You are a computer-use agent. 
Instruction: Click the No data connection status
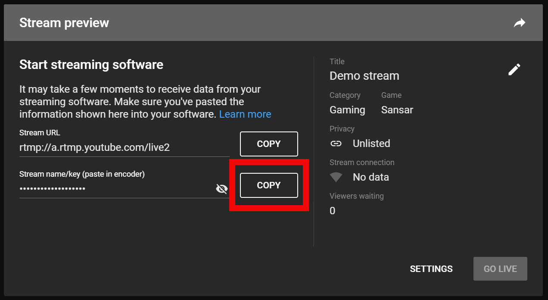point(371,177)
